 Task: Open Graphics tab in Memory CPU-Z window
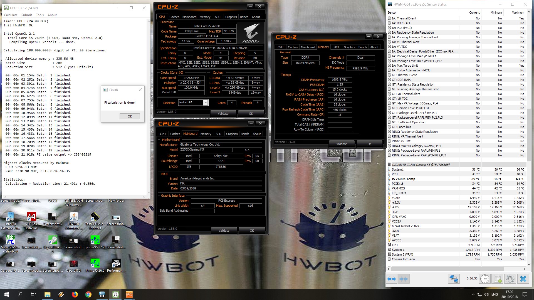349,47
